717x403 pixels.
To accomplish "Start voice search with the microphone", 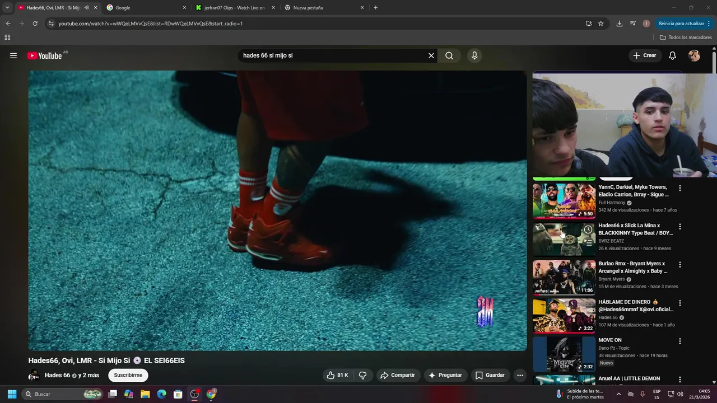I will tap(474, 55).
